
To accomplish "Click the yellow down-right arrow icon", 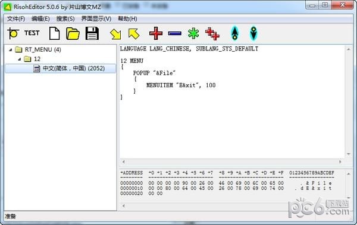I will pos(115,34).
